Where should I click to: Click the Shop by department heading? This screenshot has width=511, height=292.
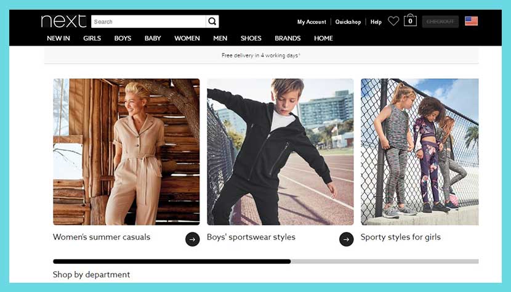91,274
